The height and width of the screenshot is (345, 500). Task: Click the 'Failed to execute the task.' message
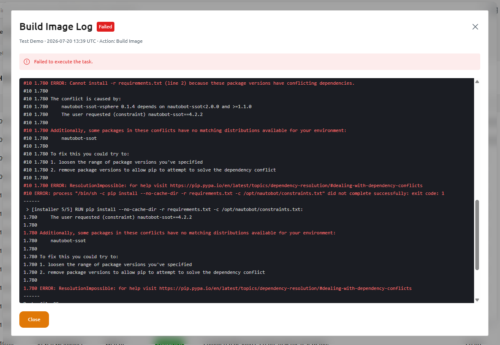[x=63, y=62]
